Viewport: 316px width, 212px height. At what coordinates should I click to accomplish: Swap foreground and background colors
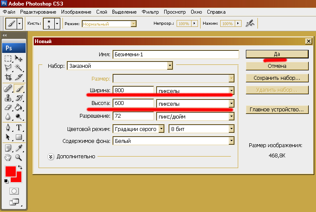pyautogui.click(x=20, y=167)
